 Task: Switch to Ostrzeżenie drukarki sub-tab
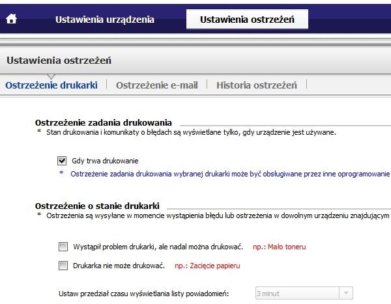tap(51, 85)
